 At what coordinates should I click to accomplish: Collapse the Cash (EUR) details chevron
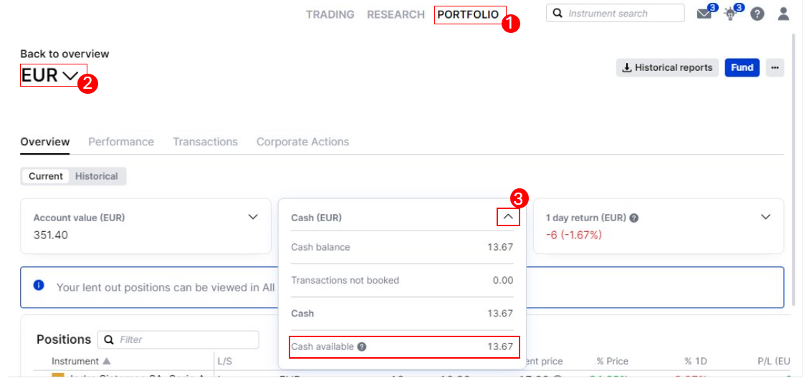[x=507, y=216]
